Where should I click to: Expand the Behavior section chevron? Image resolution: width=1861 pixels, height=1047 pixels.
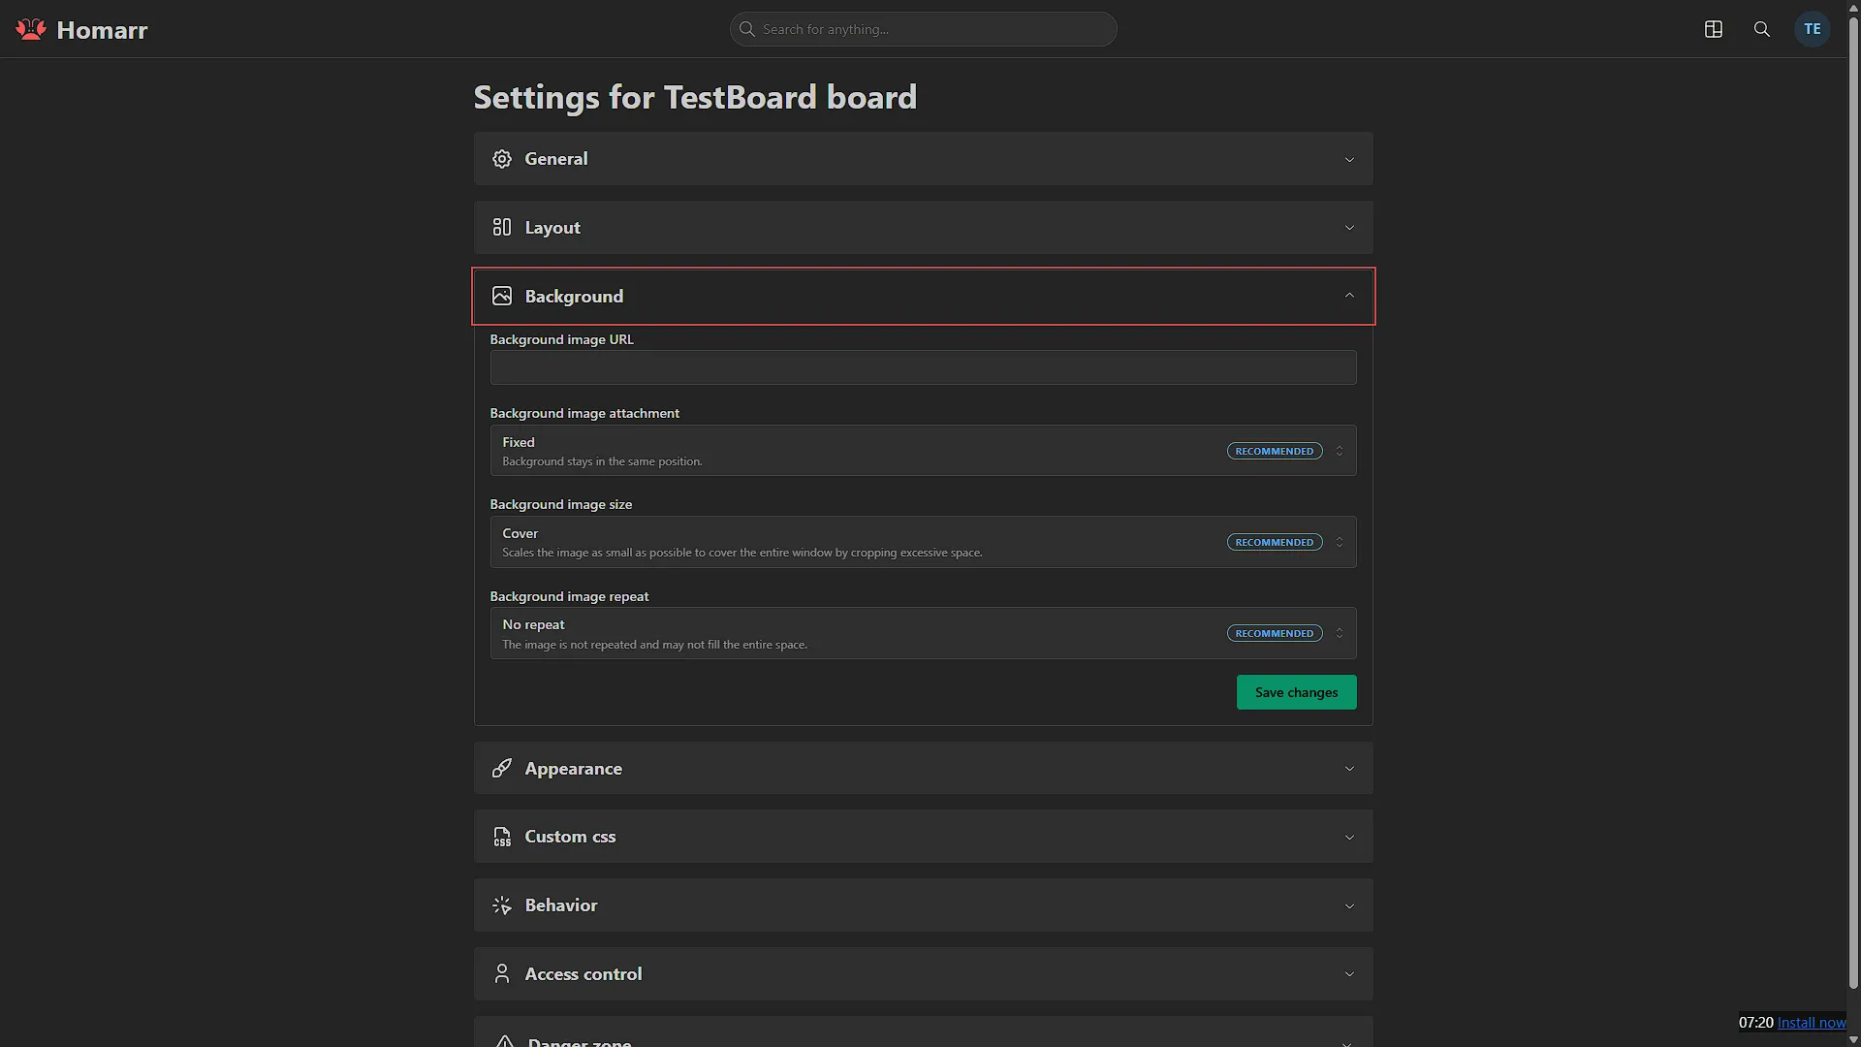(1349, 905)
